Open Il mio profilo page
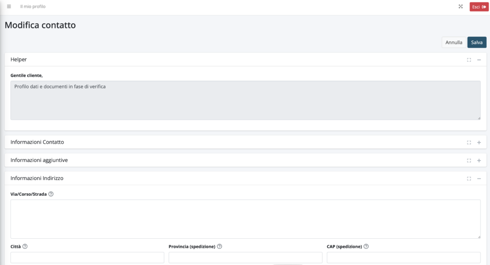 pyautogui.click(x=33, y=7)
